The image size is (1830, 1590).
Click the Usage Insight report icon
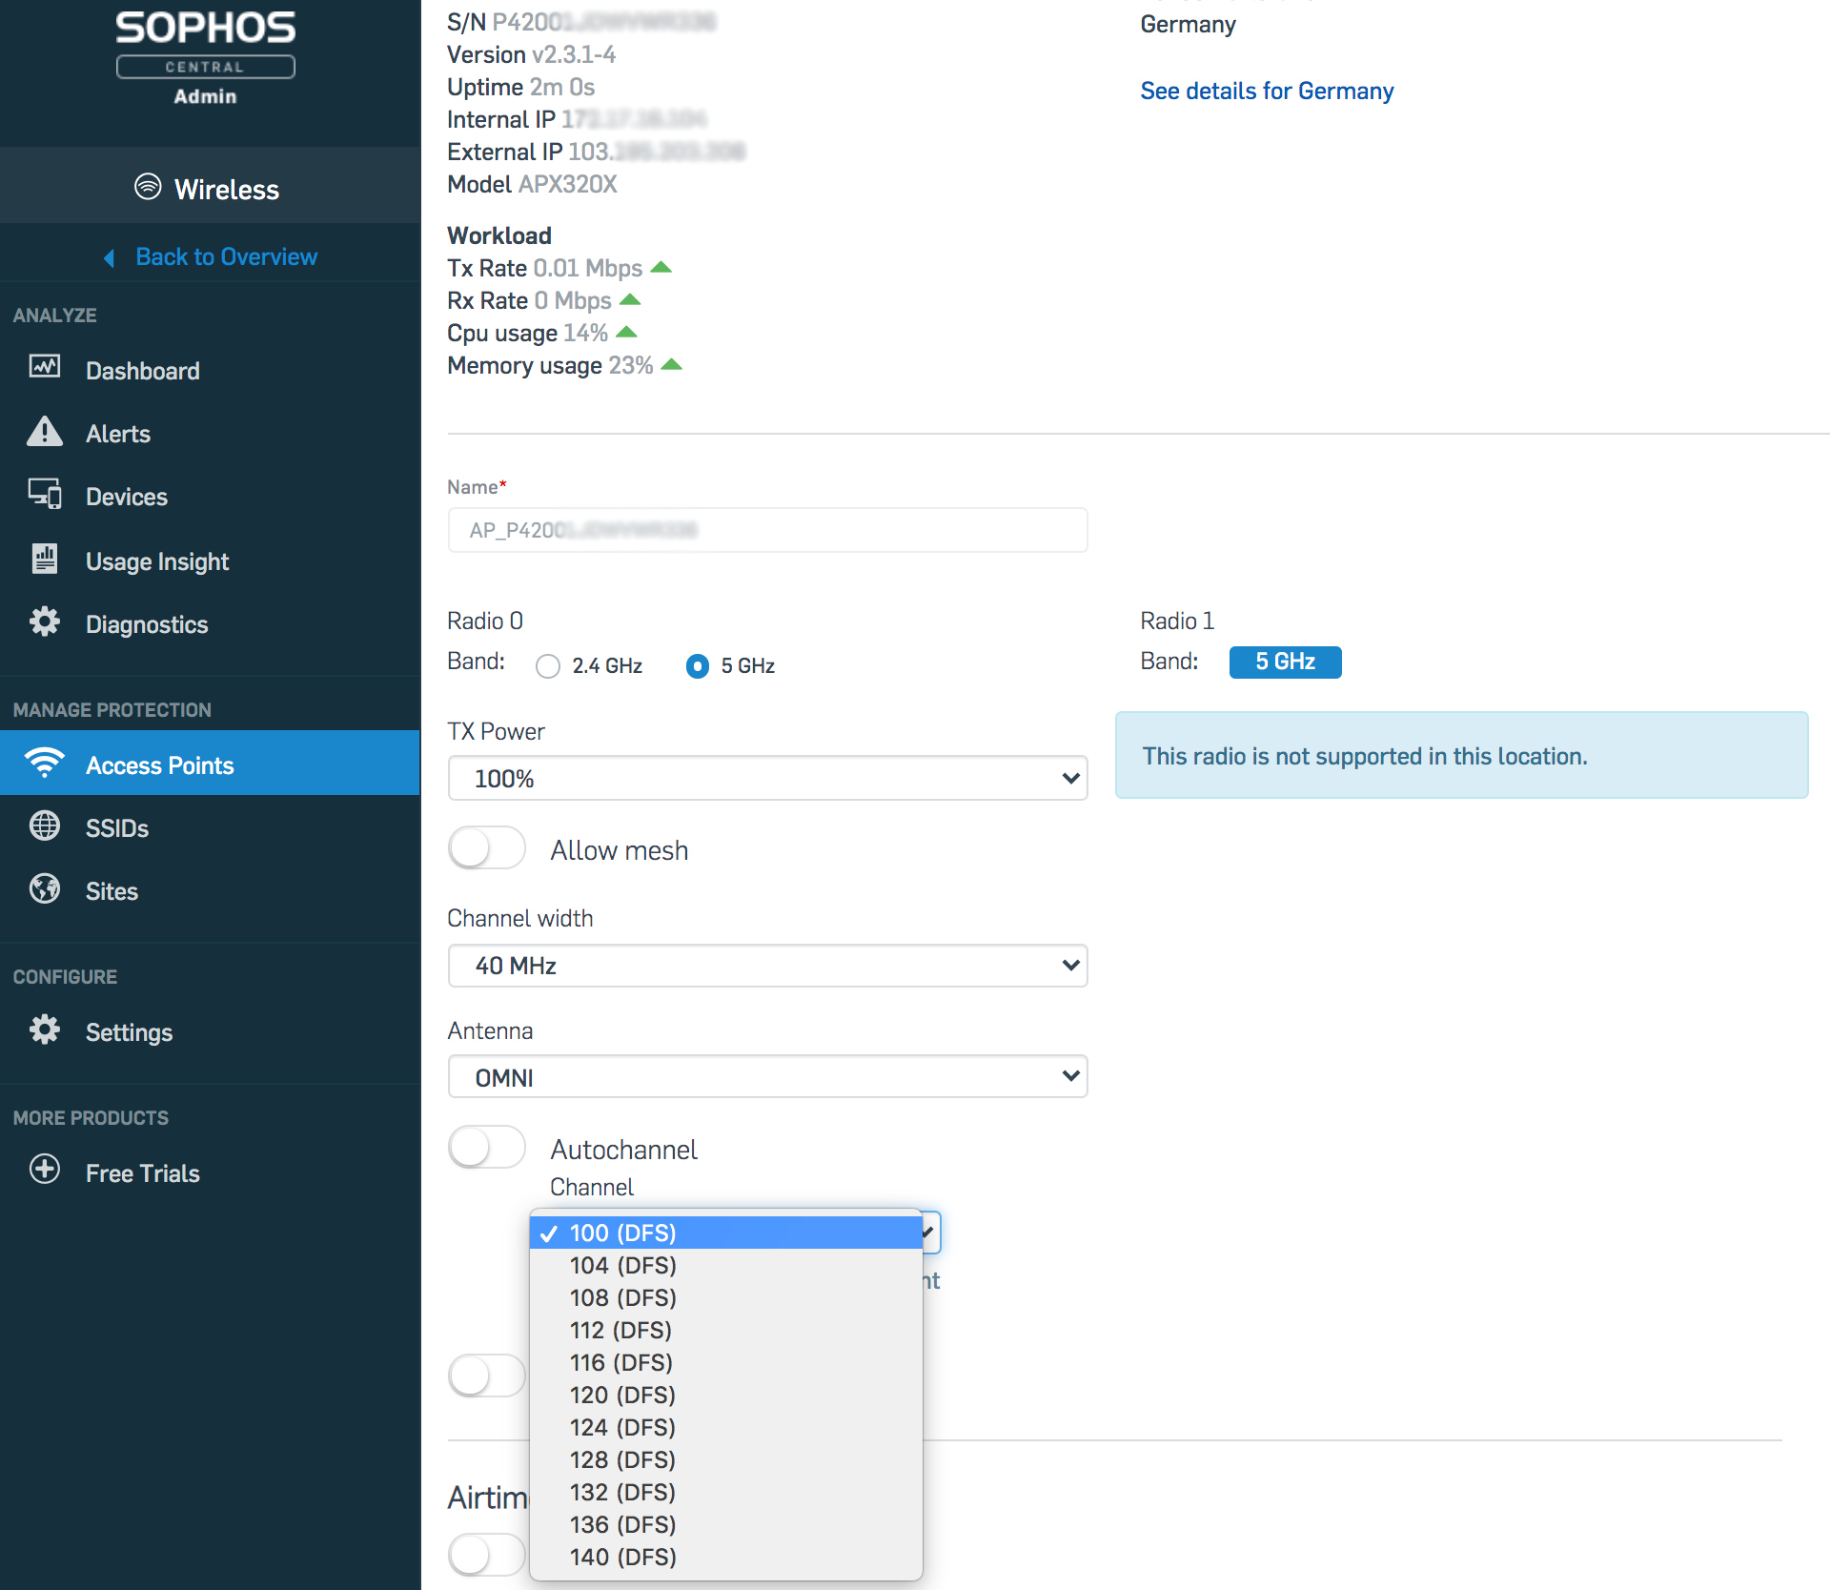coord(45,559)
